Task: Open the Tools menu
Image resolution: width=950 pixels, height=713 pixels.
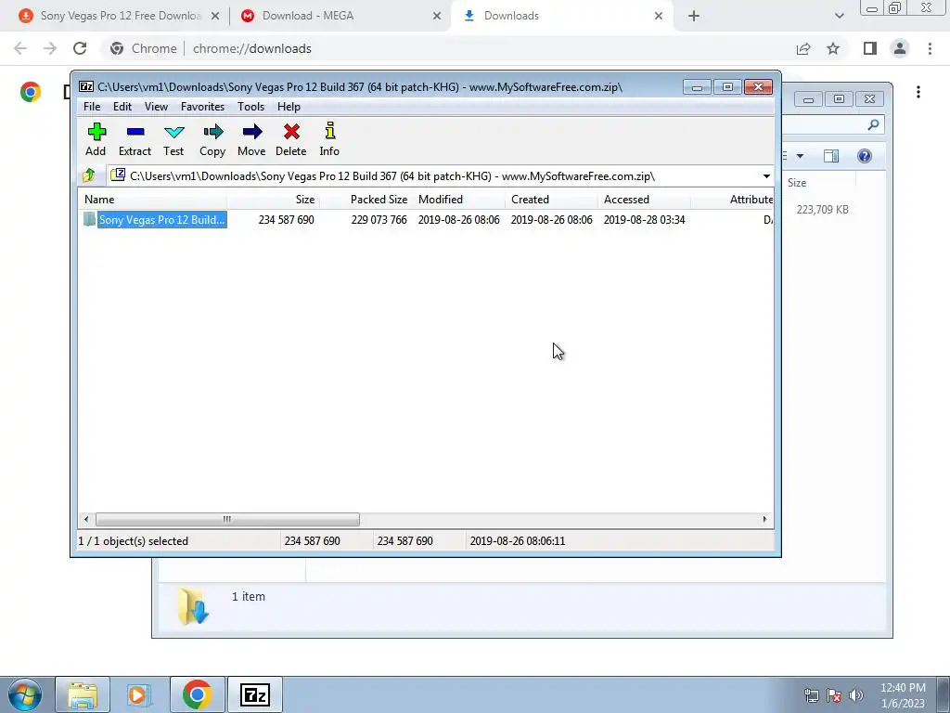Action: pyautogui.click(x=250, y=107)
